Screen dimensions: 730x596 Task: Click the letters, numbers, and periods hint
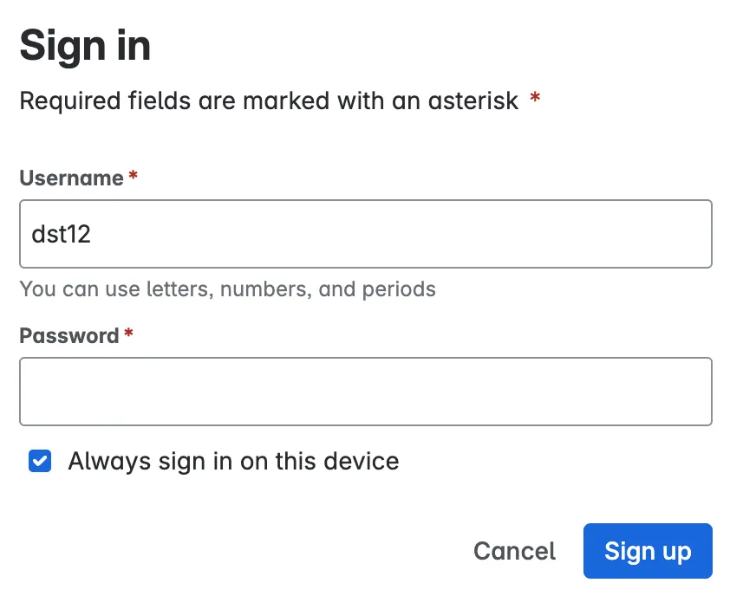click(227, 288)
